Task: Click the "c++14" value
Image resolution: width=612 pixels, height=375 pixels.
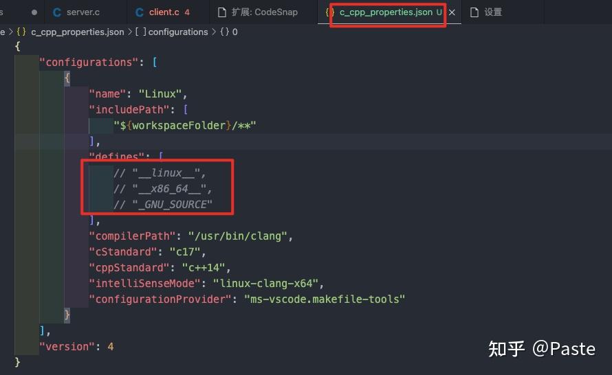Action: coord(204,267)
